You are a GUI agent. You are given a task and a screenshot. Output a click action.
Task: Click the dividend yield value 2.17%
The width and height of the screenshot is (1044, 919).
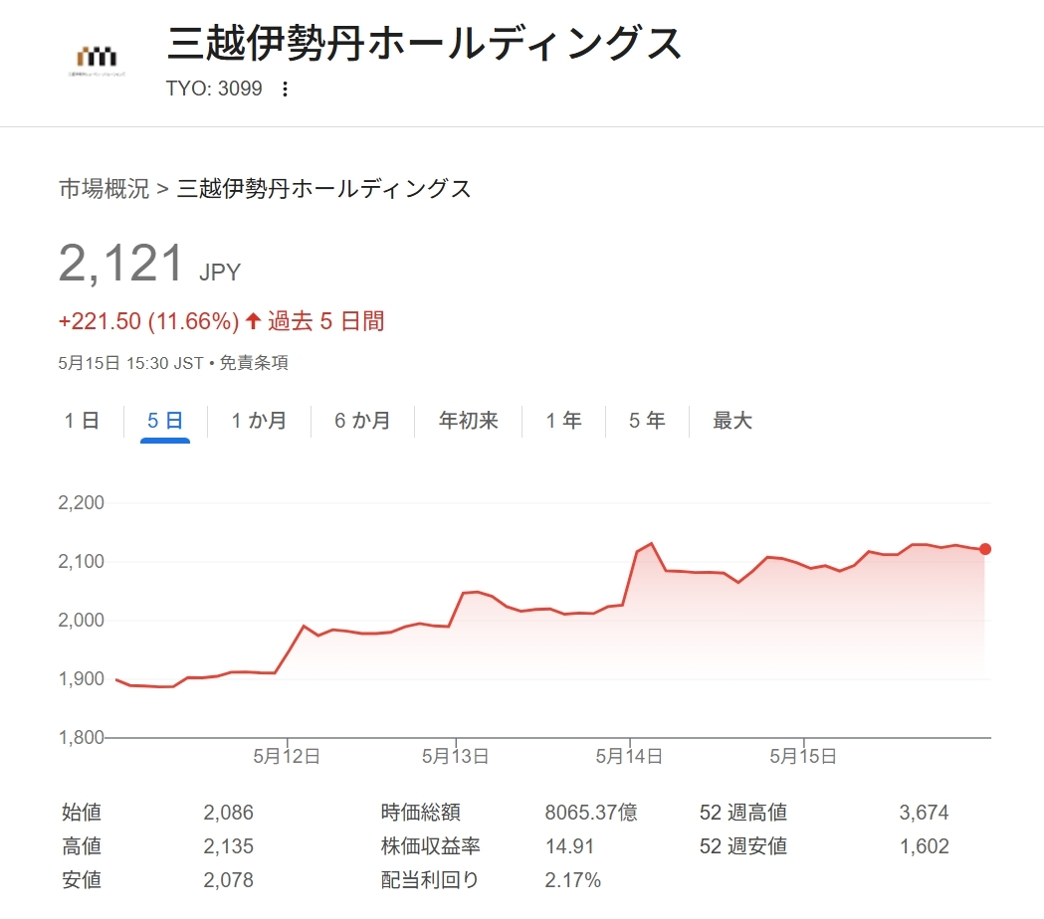coord(572,880)
